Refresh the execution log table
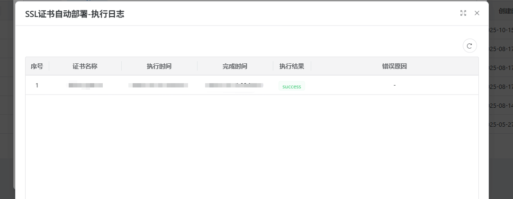Image resolution: width=513 pixels, height=199 pixels. pos(469,46)
